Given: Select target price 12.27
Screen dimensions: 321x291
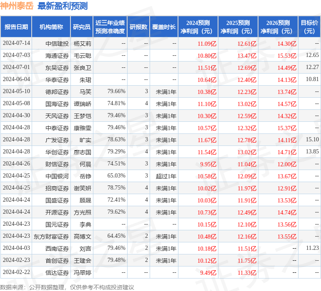Looking at the screenshot, I should [312, 67].
